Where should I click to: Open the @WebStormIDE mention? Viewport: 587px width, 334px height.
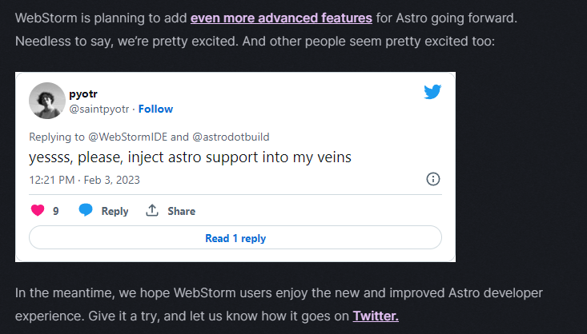click(x=122, y=137)
